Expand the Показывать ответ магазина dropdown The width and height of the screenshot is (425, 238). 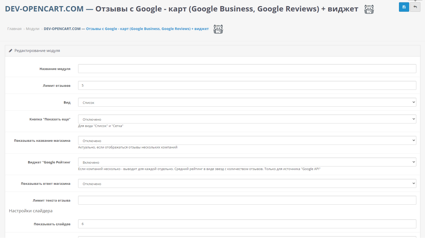click(x=247, y=183)
